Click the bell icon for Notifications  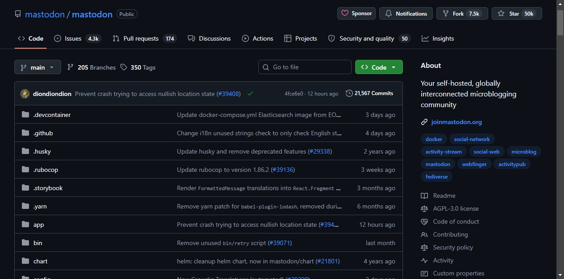(x=389, y=13)
